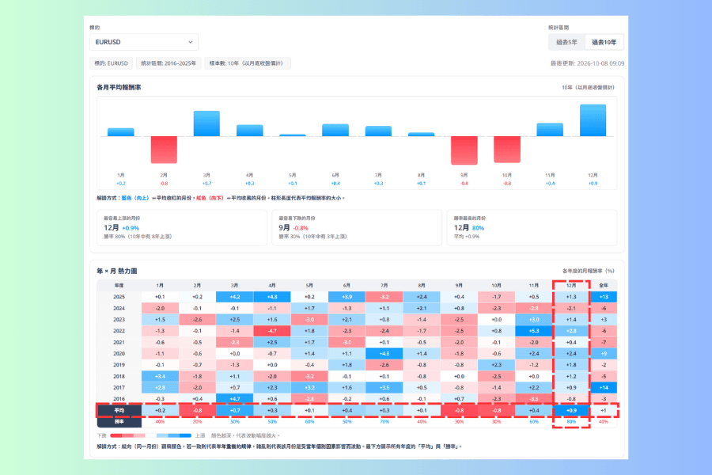Click the 勝率 row header
Screen dimensions: 712x475
[x=119, y=422]
